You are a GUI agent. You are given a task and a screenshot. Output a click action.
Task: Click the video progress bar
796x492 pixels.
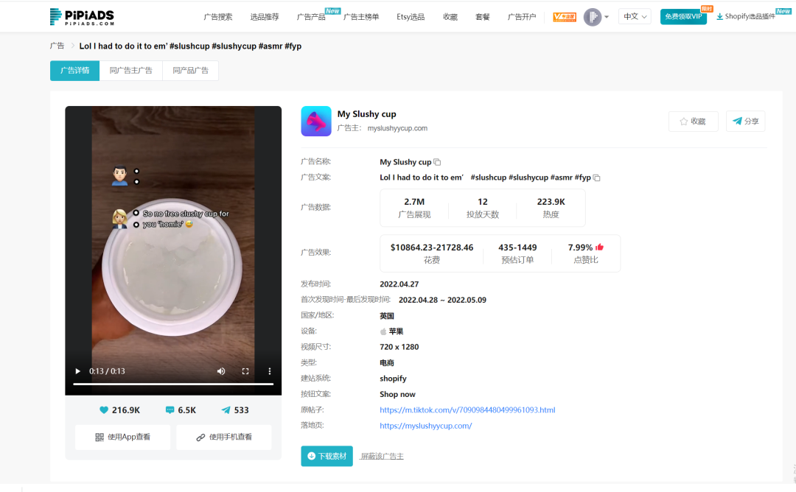tap(173, 384)
